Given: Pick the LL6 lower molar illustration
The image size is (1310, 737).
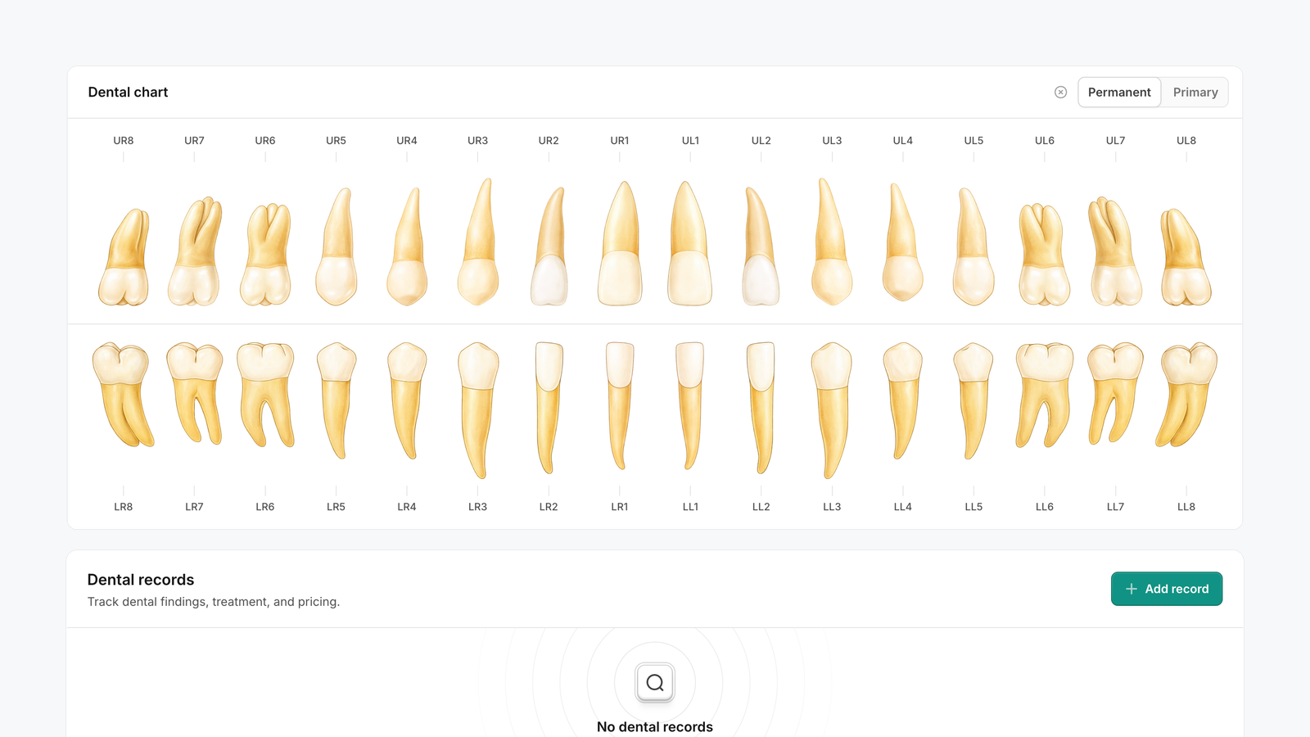Looking at the screenshot, I should click(x=1045, y=395).
